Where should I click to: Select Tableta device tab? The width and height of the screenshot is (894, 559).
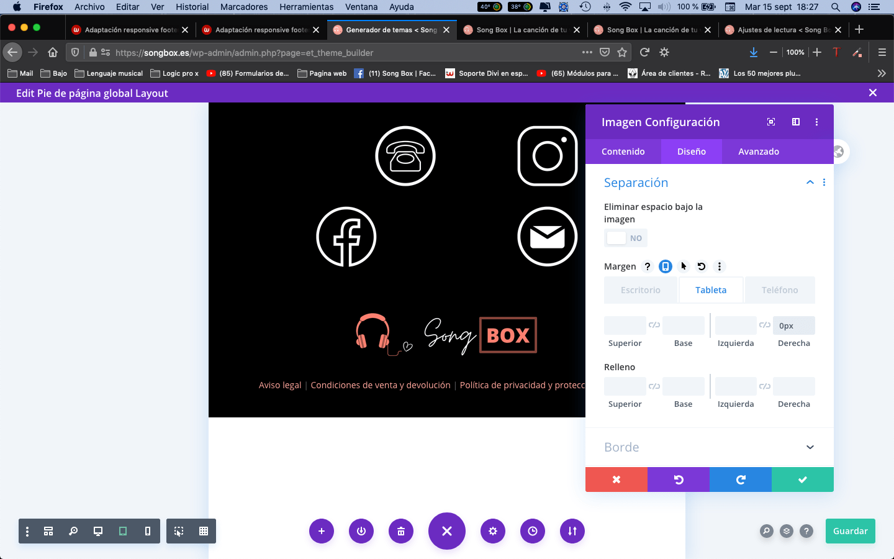[x=711, y=290]
